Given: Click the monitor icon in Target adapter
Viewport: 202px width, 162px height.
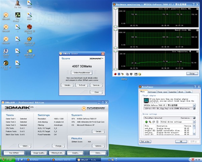Looking at the screenshot, I should [x=146, y=100].
